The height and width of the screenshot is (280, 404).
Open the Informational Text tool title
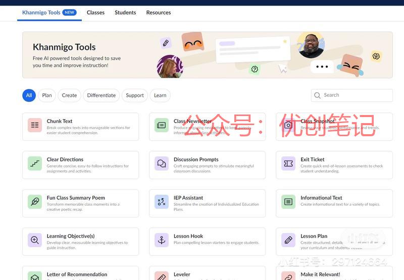321,198
